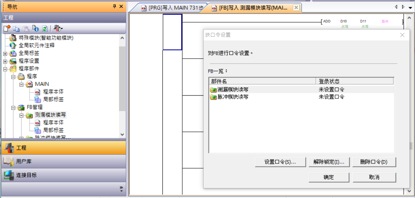Click the refresh icon in project toolbar
Image resolution: width=415 pixels, height=198 pixels.
(45, 29)
